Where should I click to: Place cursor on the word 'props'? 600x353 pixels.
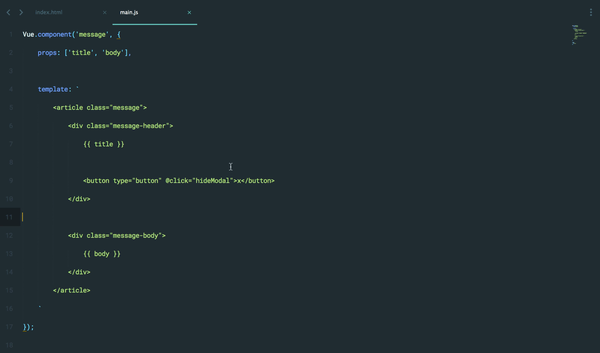[47, 53]
